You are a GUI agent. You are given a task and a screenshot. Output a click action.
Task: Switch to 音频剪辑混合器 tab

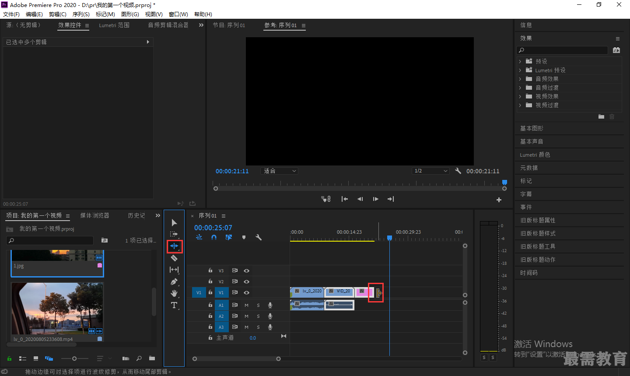tap(168, 25)
